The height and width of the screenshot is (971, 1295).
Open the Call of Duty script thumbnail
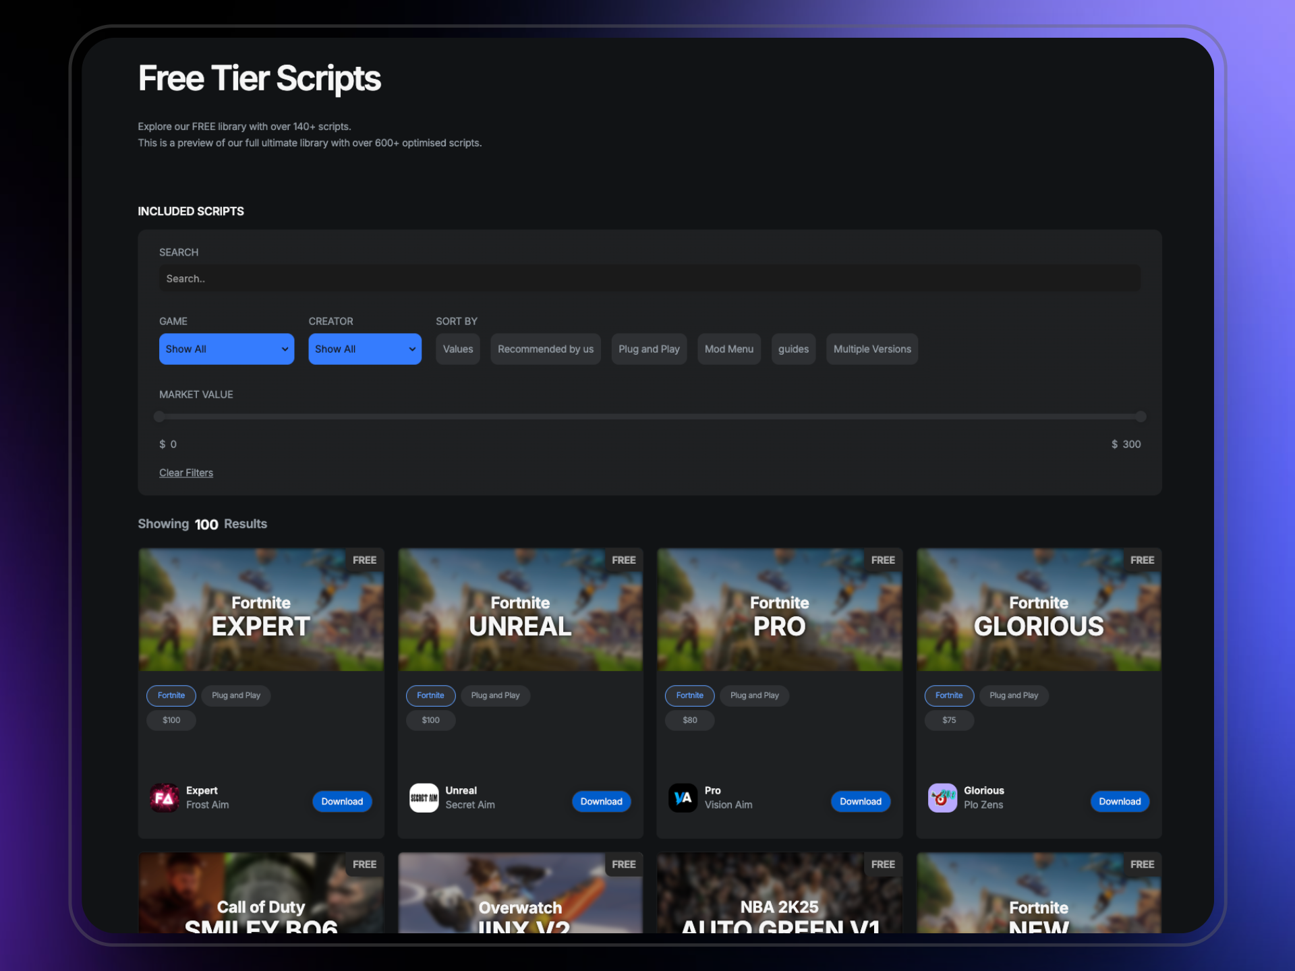261,893
